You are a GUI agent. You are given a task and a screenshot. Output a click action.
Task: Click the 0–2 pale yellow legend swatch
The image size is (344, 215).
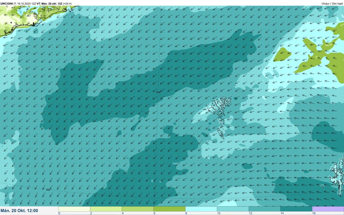click(74, 209)
